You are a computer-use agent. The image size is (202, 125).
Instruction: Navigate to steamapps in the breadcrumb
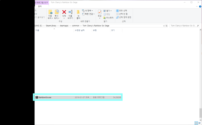(x=64, y=26)
